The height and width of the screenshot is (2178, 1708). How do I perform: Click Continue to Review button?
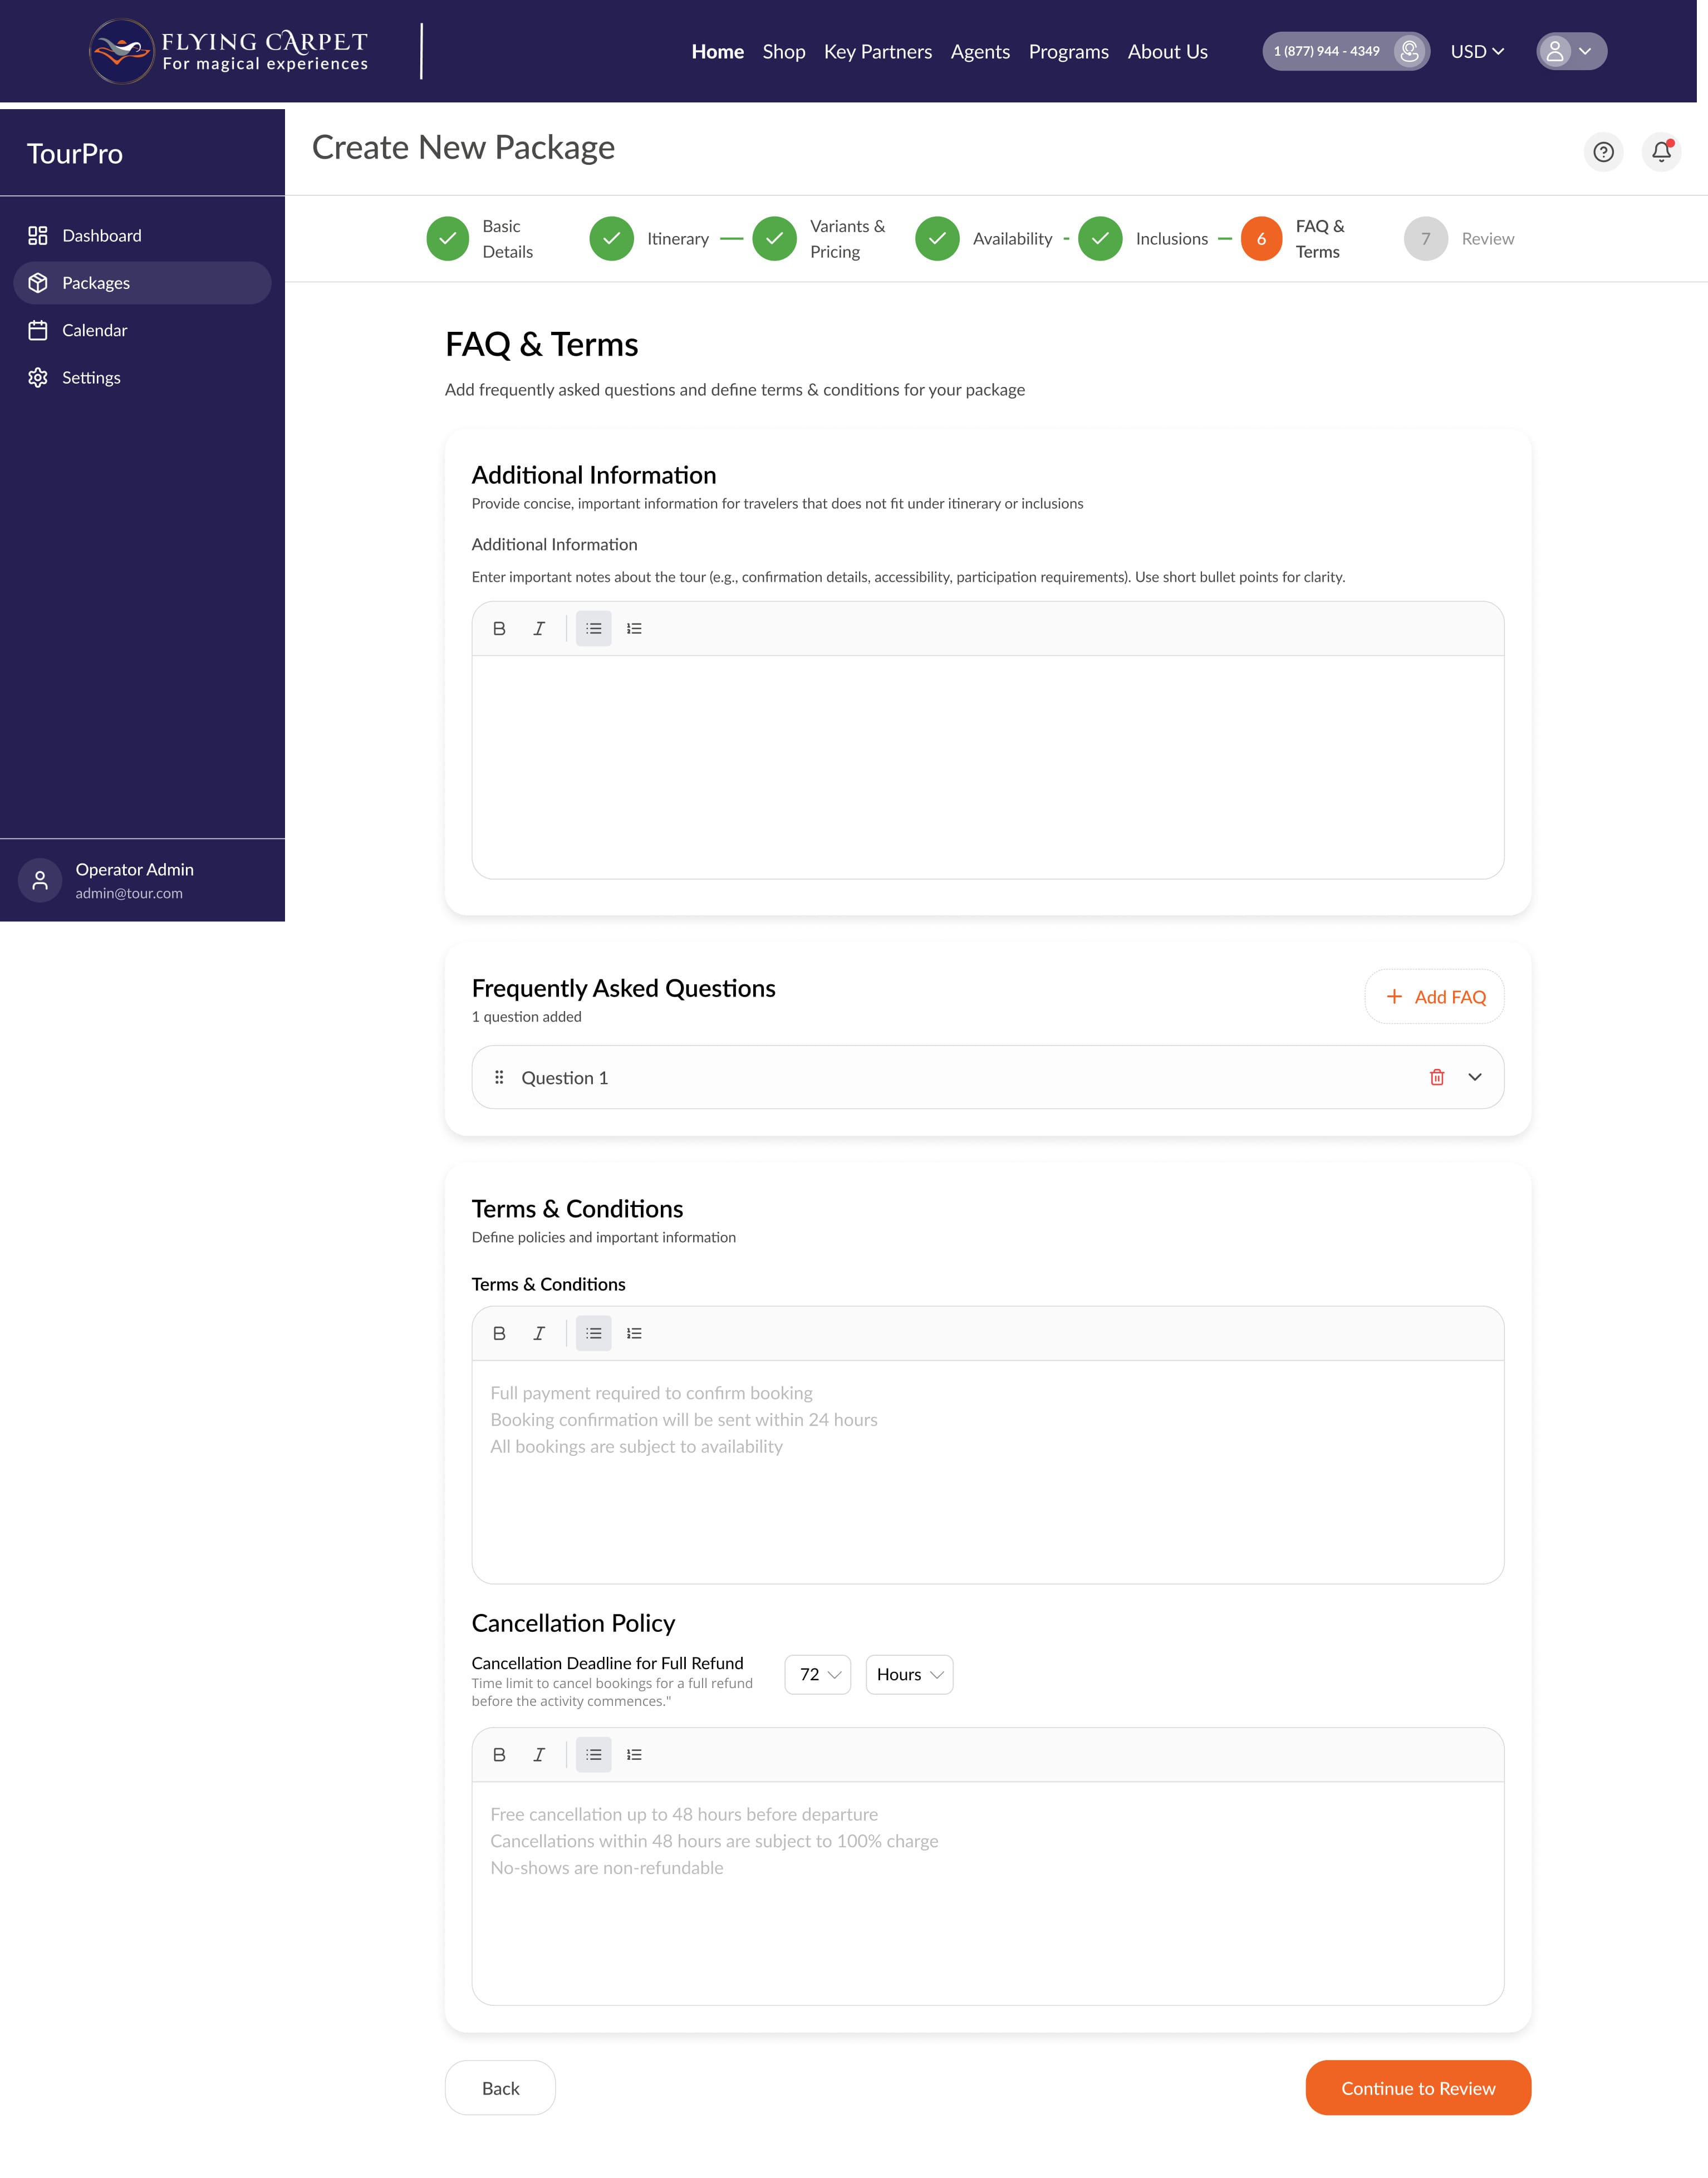[x=1418, y=2087]
